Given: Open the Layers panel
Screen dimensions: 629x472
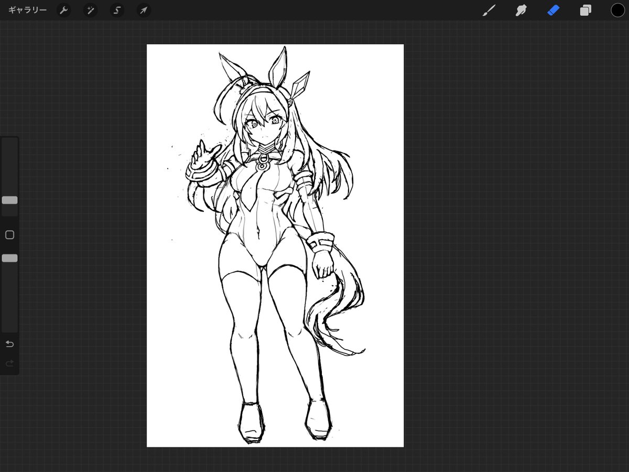Looking at the screenshot, I should 585,10.
